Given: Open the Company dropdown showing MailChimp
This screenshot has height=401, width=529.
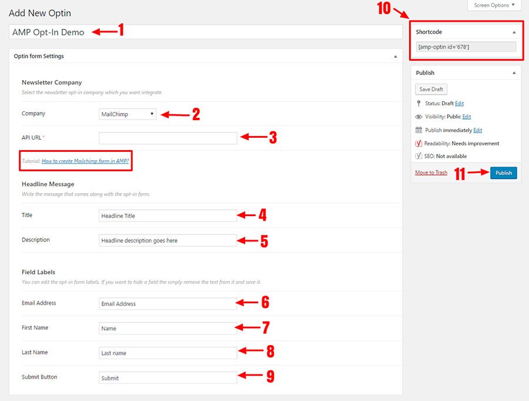Looking at the screenshot, I should click(128, 114).
